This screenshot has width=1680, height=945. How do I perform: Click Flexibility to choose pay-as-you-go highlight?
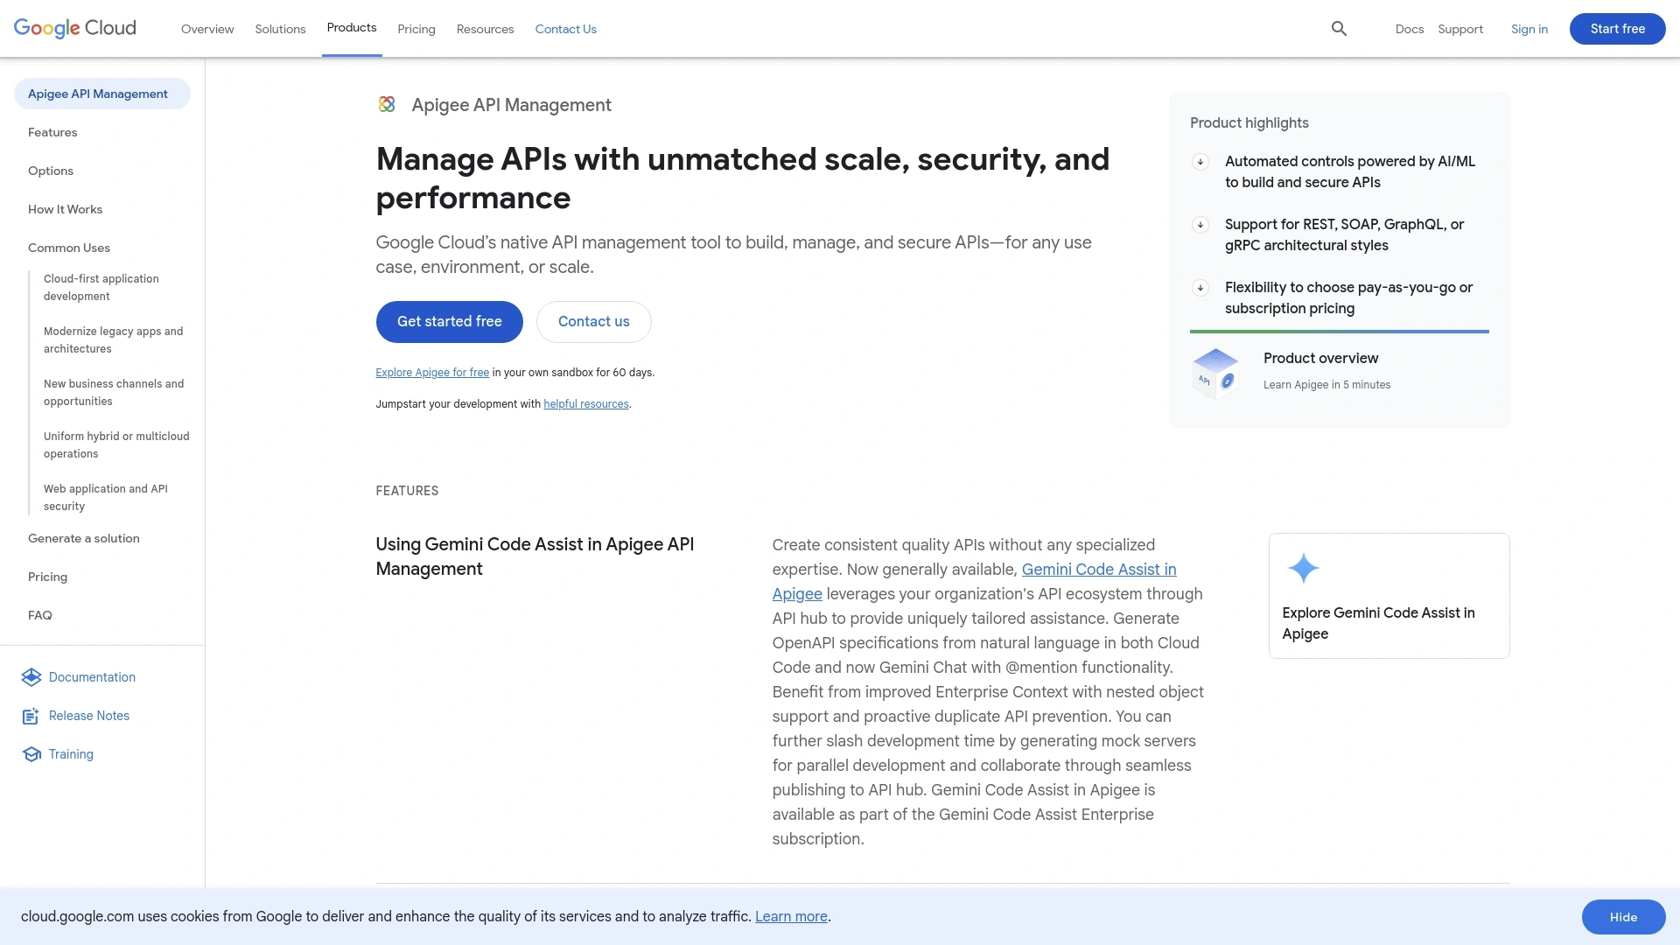1348,298
